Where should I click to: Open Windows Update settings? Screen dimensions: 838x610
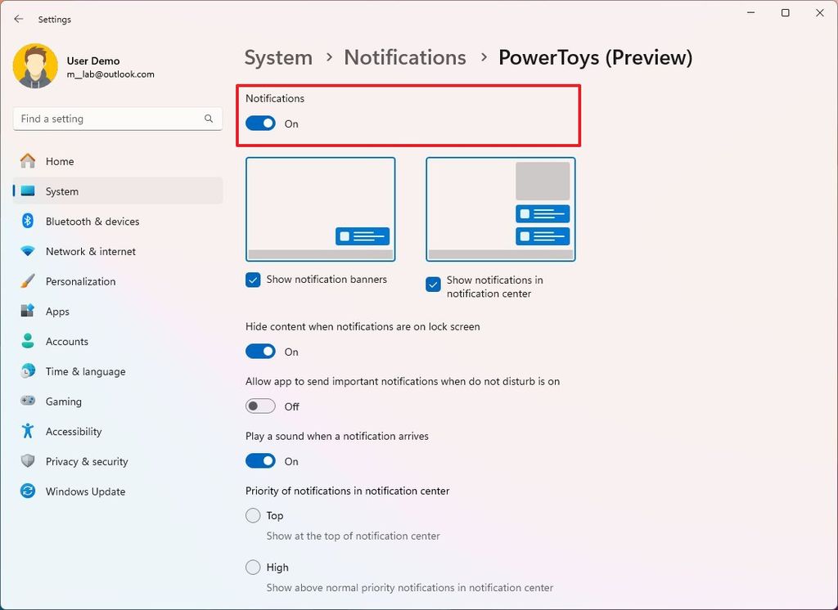coord(85,491)
